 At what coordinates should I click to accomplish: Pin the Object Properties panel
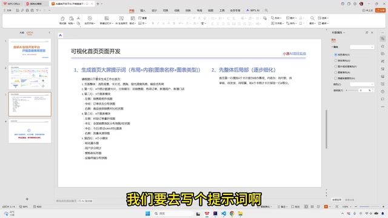pos(367,32)
